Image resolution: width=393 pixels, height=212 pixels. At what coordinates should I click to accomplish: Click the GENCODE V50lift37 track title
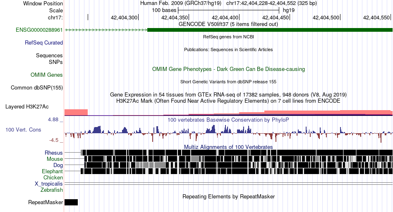(228, 24)
